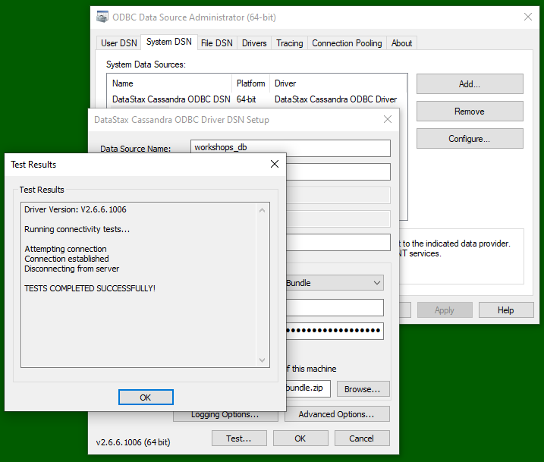This screenshot has width=544, height=462.
Task: Click the Browse... button
Action: point(363,389)
